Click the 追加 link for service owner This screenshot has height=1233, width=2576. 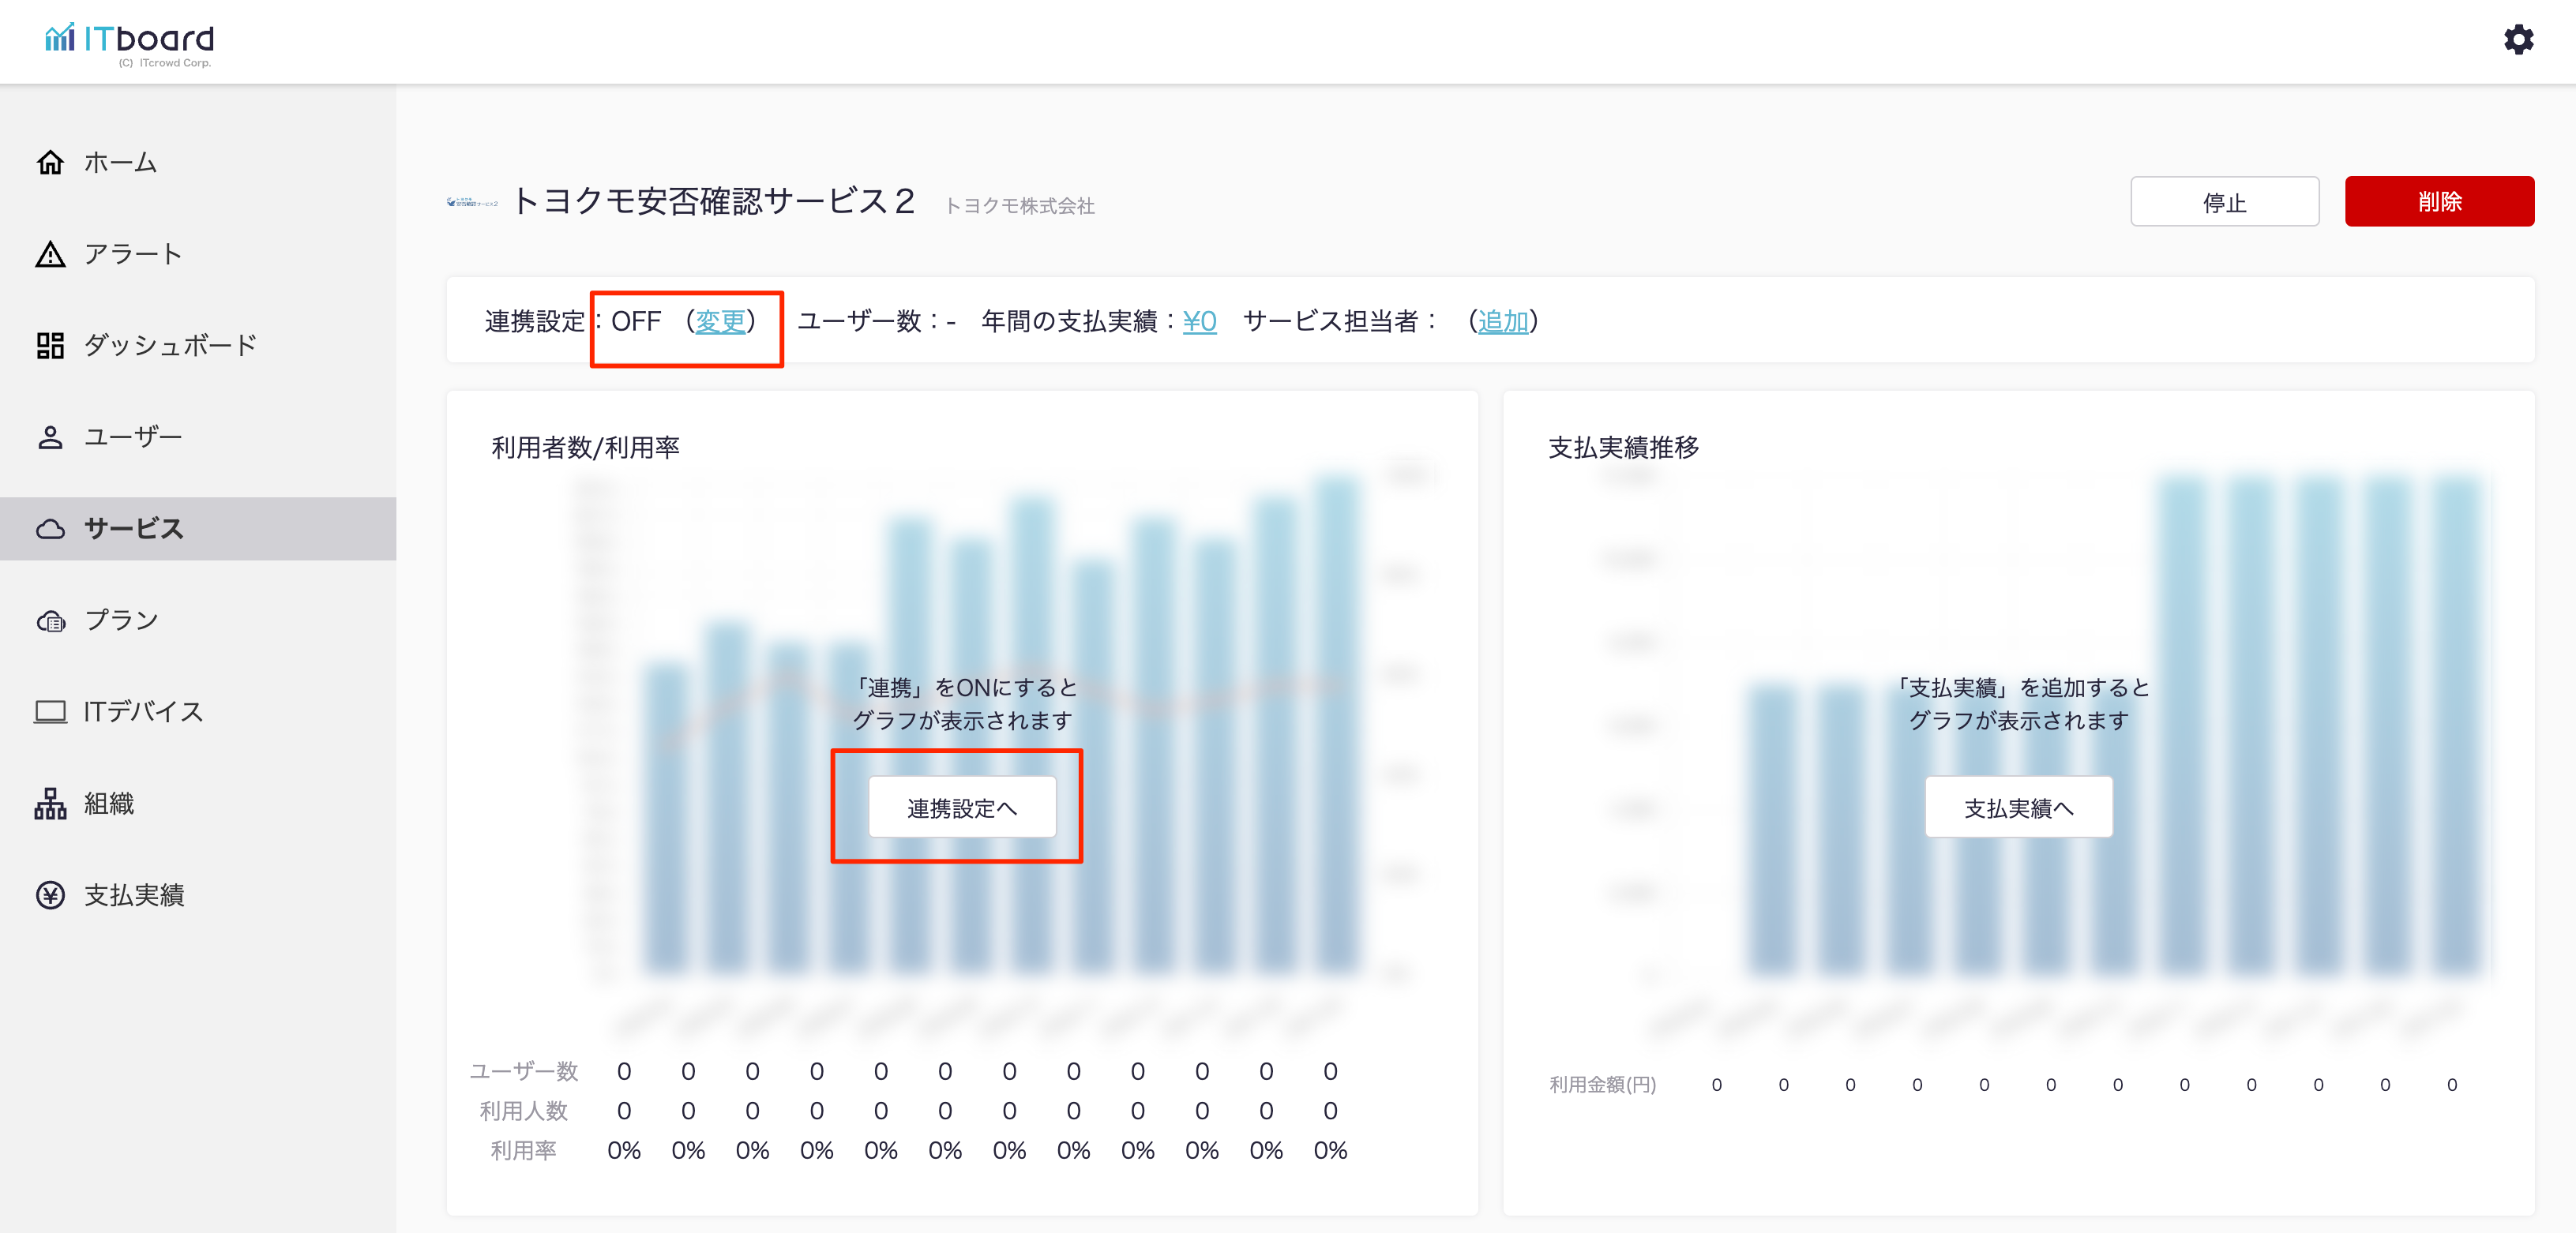[x=1502, y=320]
